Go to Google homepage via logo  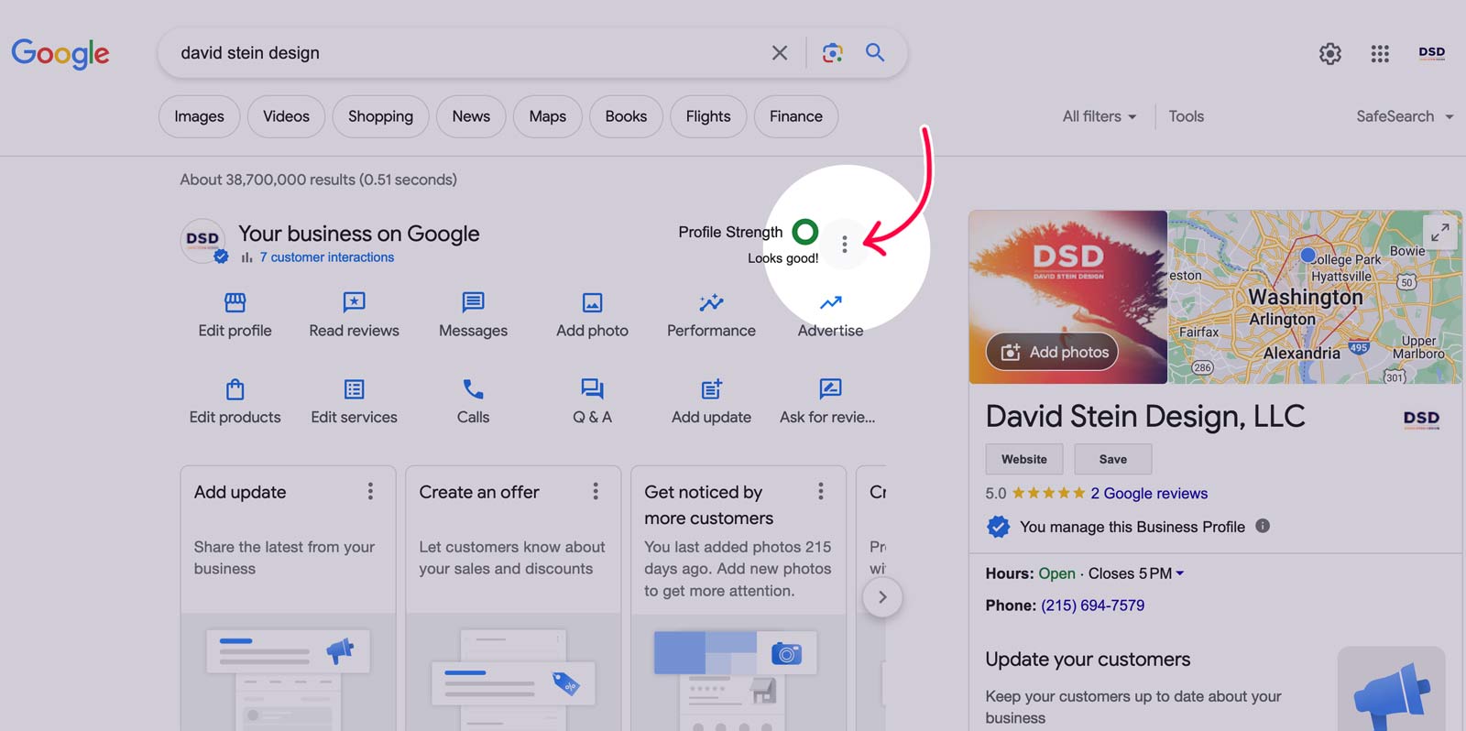click(60, 53)
